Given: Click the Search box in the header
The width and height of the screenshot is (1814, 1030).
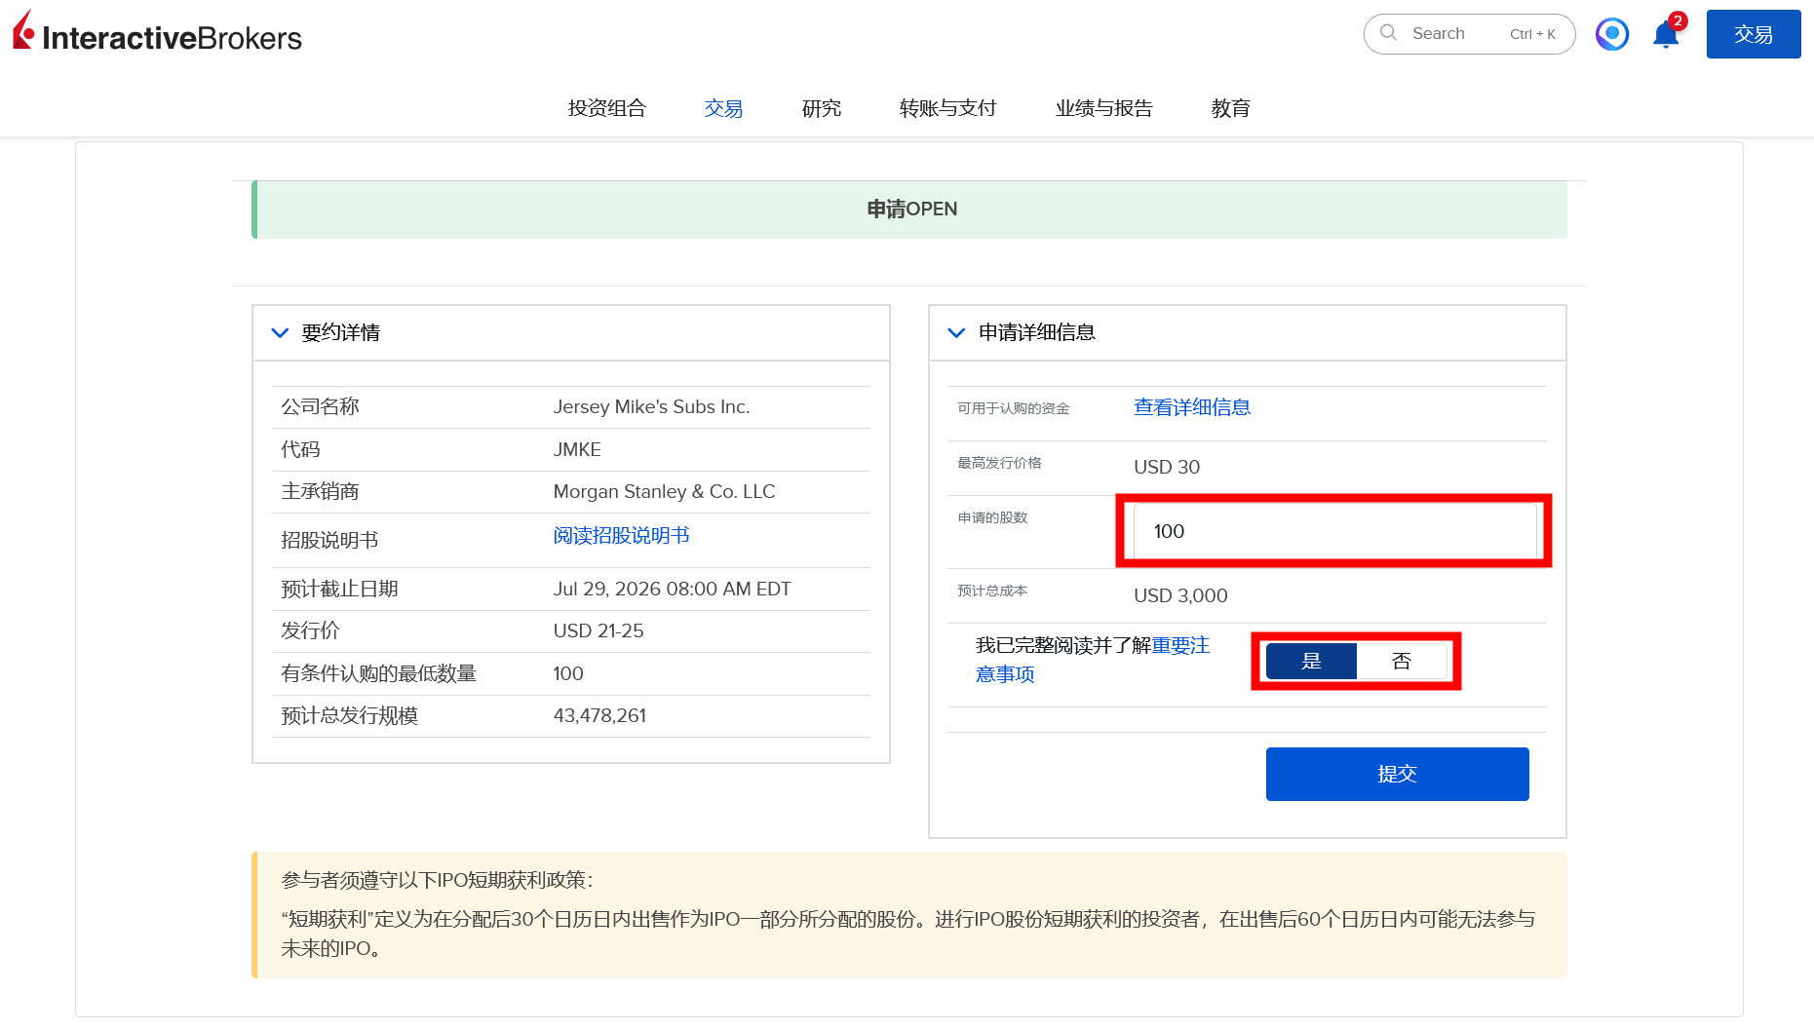Looking at the screenshot, I should pyautogui.click(x=1469, y=34).
